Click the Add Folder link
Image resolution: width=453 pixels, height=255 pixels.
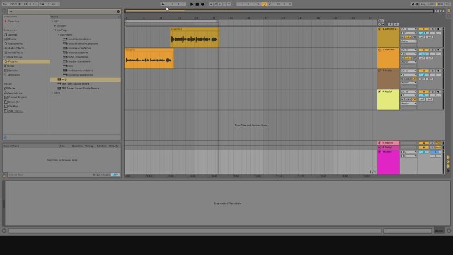click(x=16, y=111)
